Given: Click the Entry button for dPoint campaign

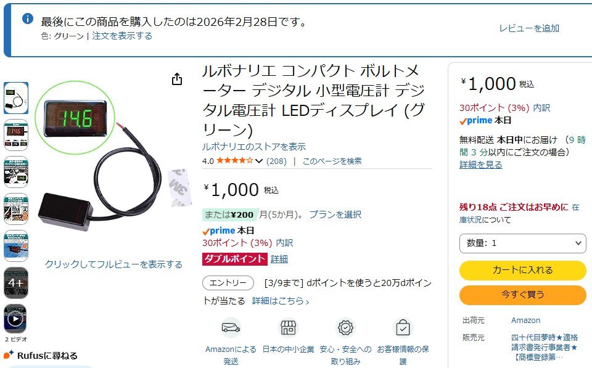Looking at the screenshot, I should click(x=228, y=283).
